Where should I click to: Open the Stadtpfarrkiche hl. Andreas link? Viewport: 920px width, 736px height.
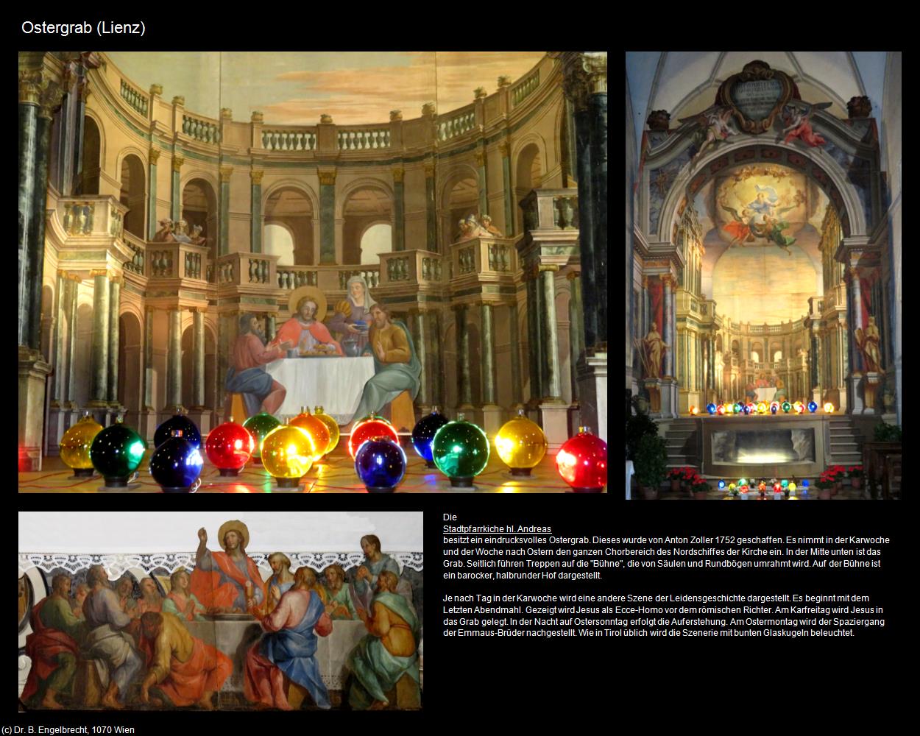coord(497,528)
